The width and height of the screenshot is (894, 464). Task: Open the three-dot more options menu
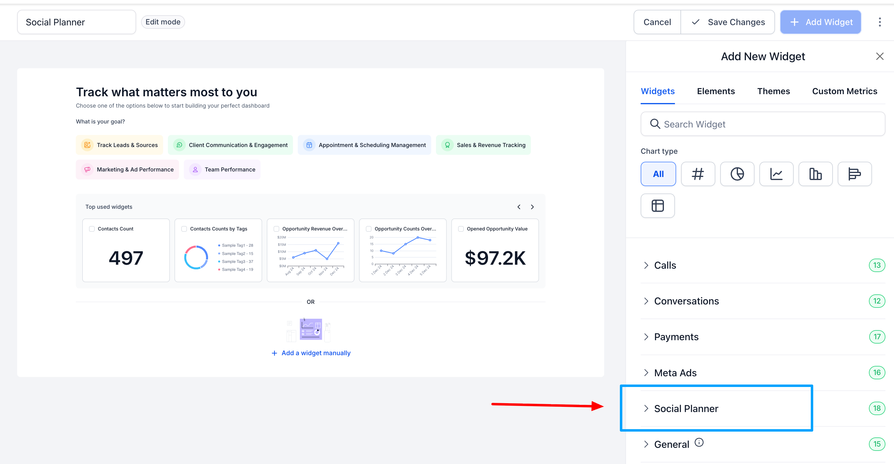click(879, 22)
